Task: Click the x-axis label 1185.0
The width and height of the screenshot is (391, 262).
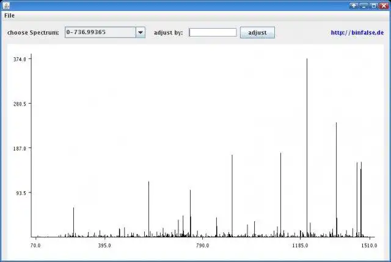Action: pos(300,246)
